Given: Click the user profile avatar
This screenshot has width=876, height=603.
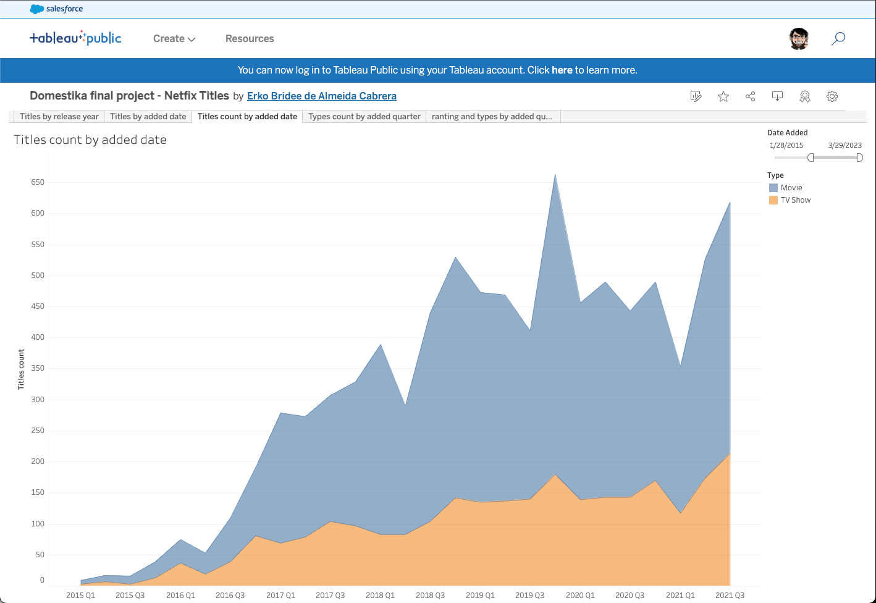Looking at the screenshot, I should pos(799,38).
